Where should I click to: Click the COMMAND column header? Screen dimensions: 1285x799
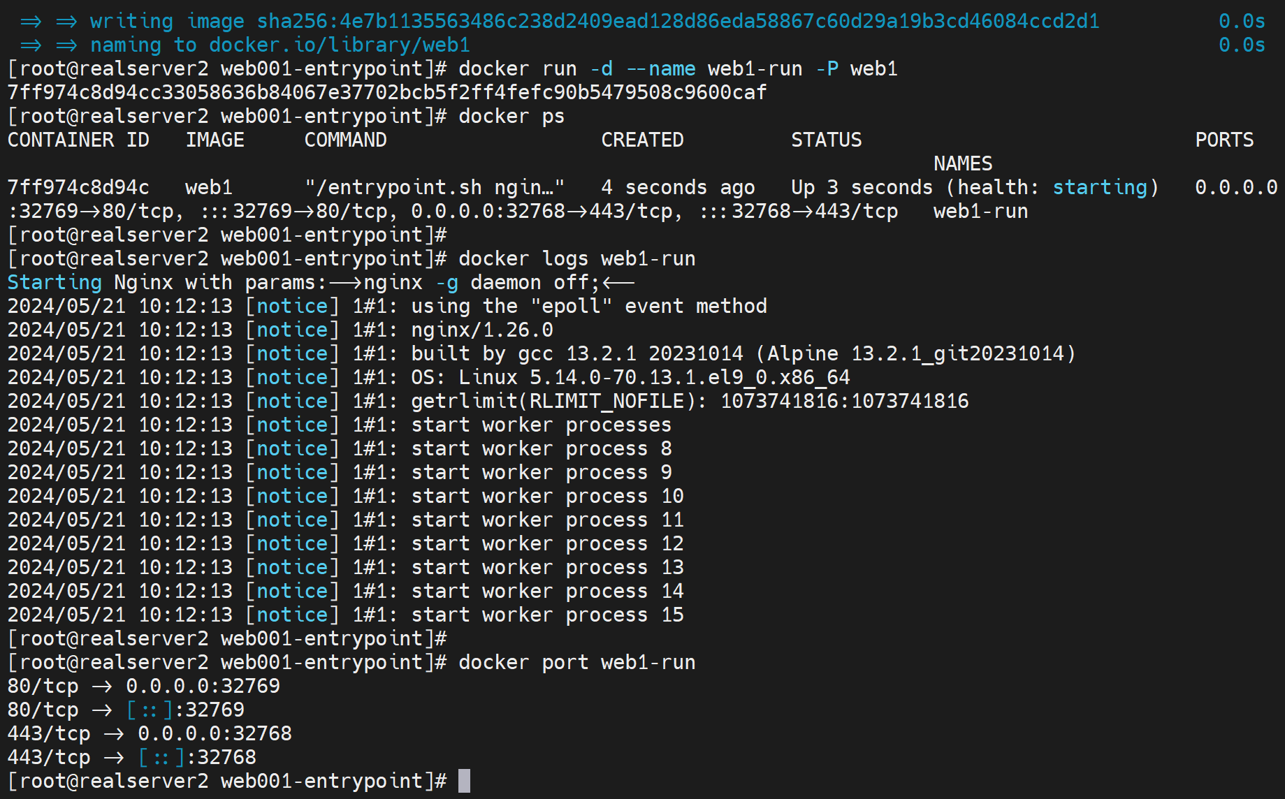tap(345, 140)
